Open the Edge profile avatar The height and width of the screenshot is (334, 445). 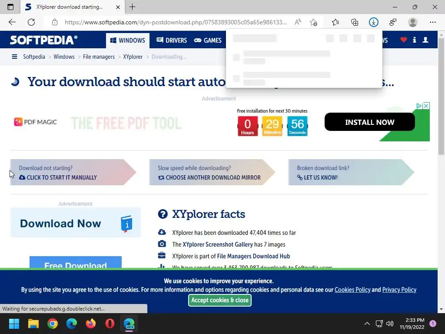tap(412, 22)
